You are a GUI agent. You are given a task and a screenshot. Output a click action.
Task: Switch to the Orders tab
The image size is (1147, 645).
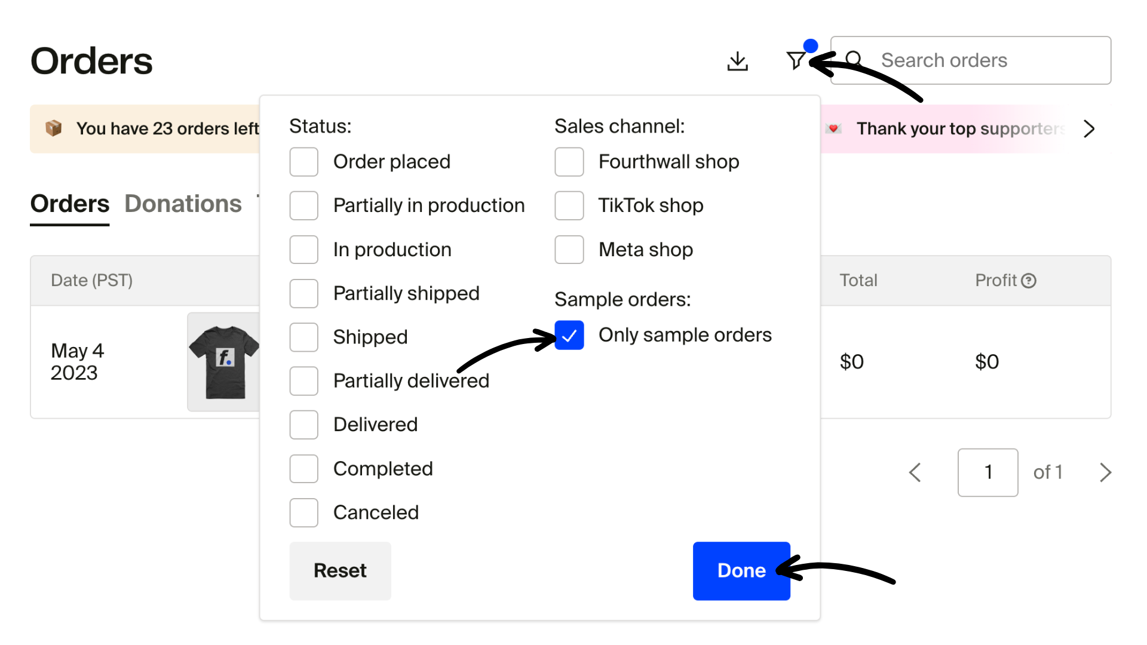(70, 204)
